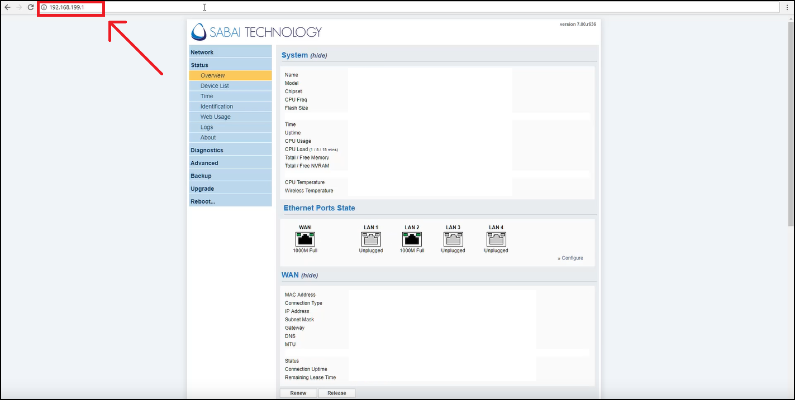The image size is (795, 400).
Task: Hide the System section
Action: [318, 56]
